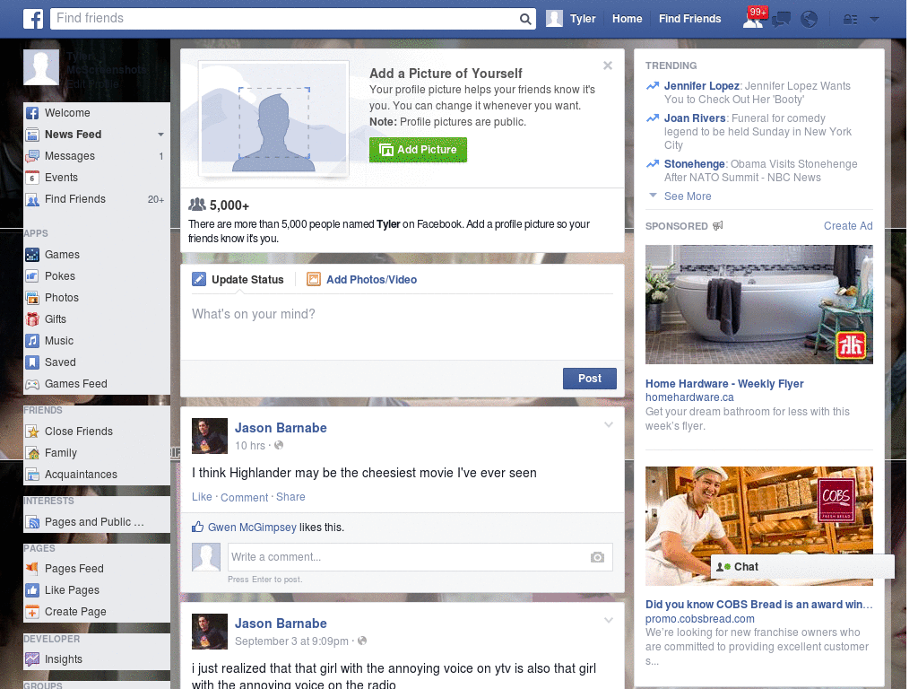The image size is (918, 689).
Task: Expand See More trending topics
Action: (x=688, y=196)
